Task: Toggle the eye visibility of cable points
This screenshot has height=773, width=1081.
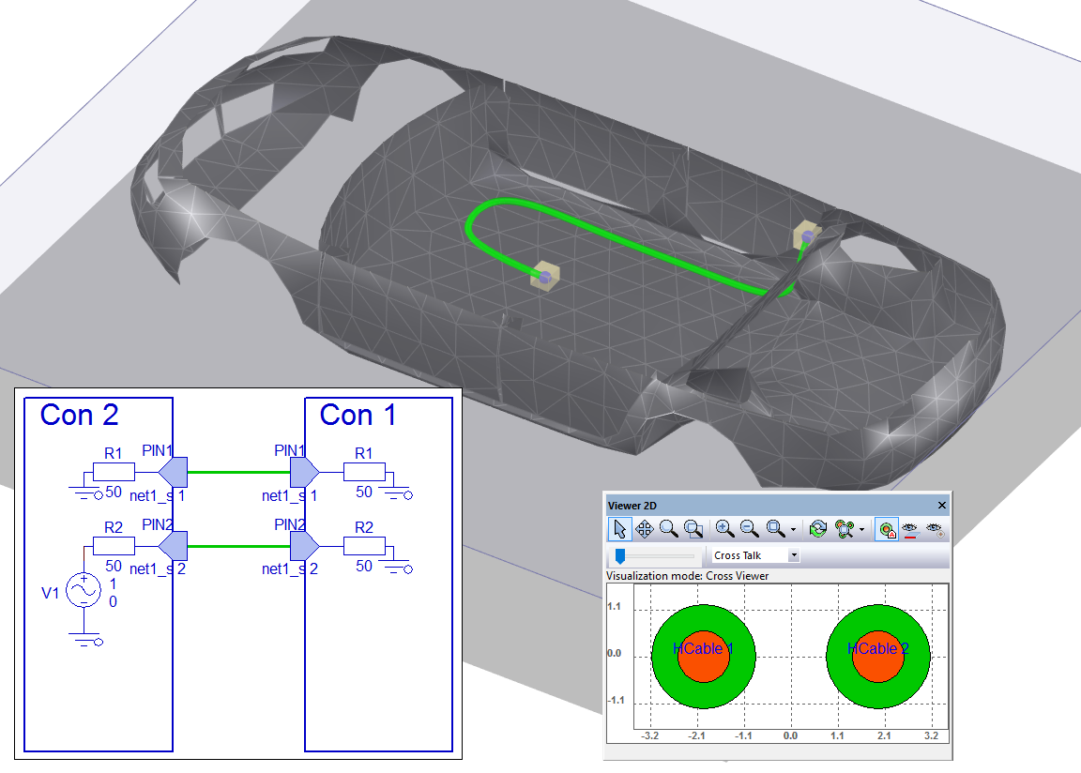Action: pos(934,529)
